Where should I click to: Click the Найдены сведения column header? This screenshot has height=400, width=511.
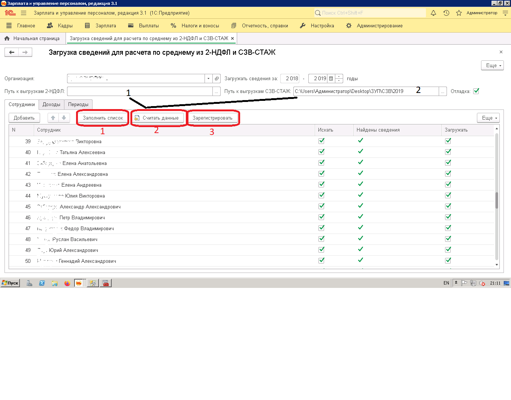(x=397, y=130)
